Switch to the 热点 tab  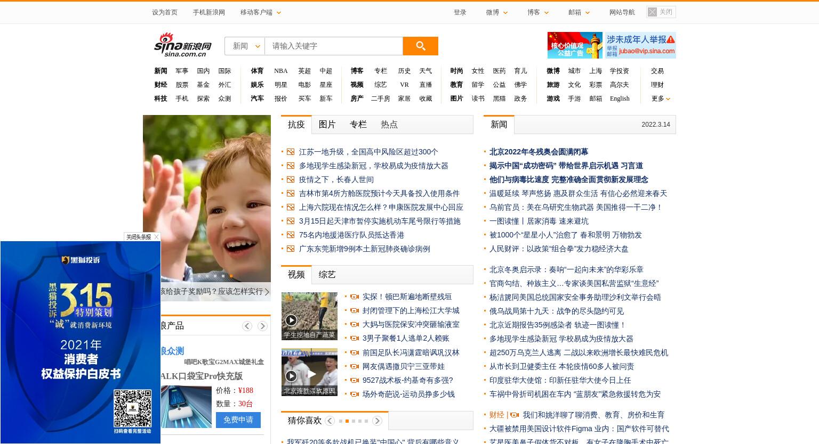(x=389, y=125)
